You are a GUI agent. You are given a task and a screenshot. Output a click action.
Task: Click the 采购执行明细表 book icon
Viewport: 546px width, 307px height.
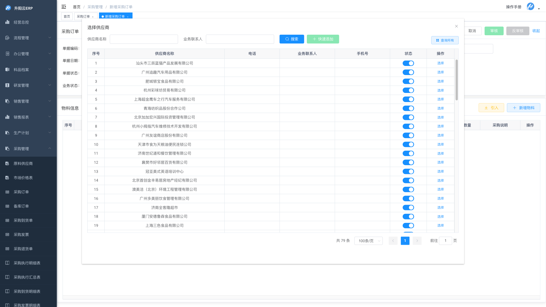click(7, 263)
